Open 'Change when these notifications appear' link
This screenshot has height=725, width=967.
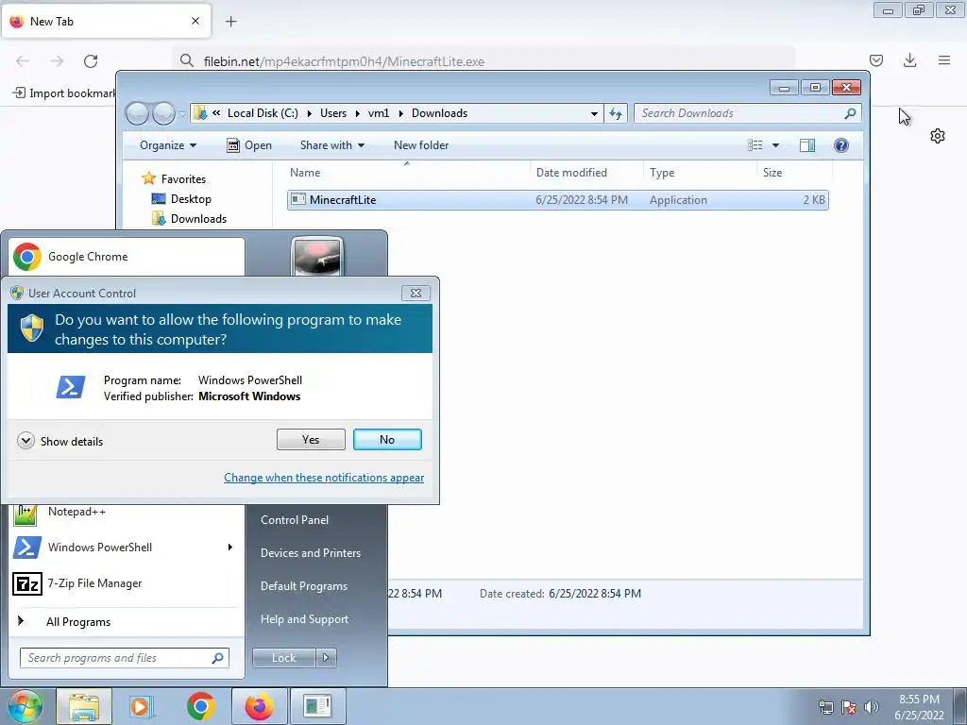point(324,477)
